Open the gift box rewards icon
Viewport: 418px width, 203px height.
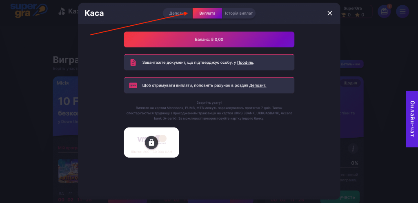click(x=384, y=11)
